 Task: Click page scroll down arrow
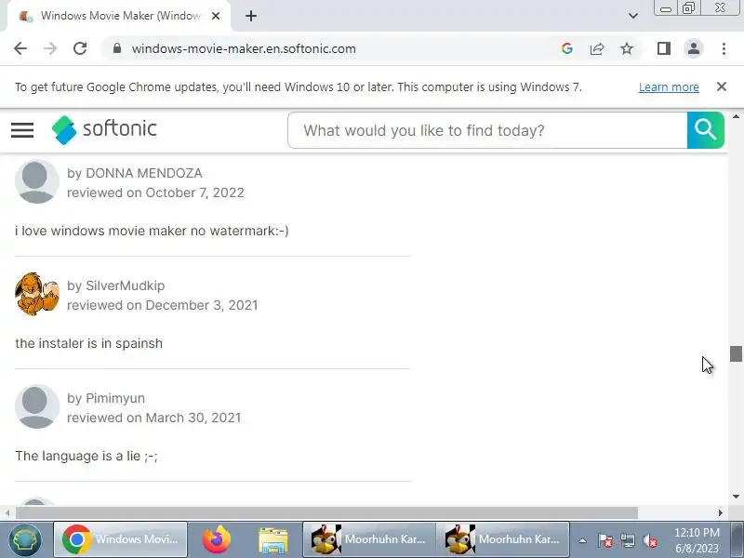(x=736, y=497)
